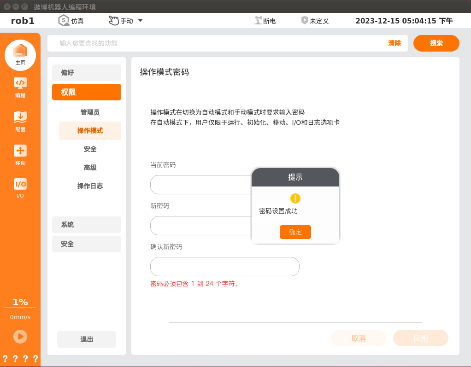The width and height of the screenshot is (471, 367).
Task: Click the 0mm/s speed readout
Action: pyautogui.click(x=20, y=317)
